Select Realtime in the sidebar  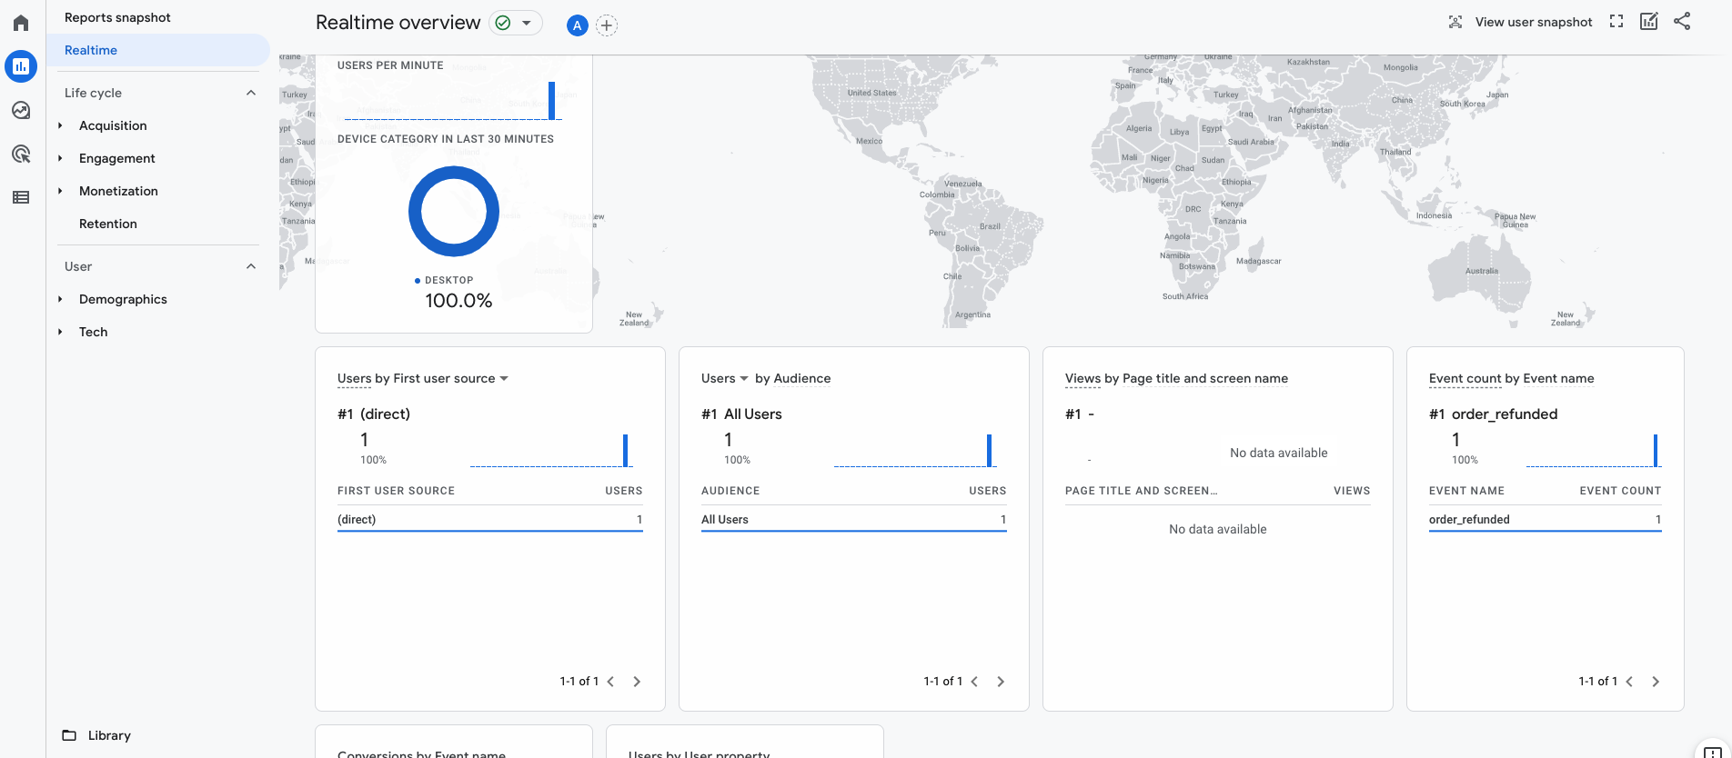point(158,50)
